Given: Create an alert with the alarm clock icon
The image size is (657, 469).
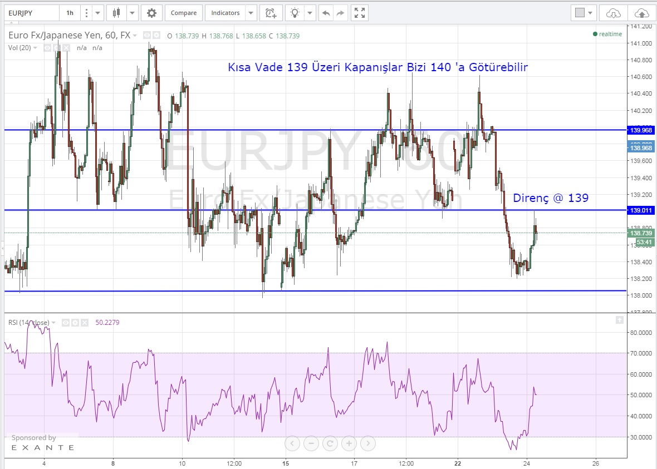Looking at the screenshot, I should click(270, 12).
